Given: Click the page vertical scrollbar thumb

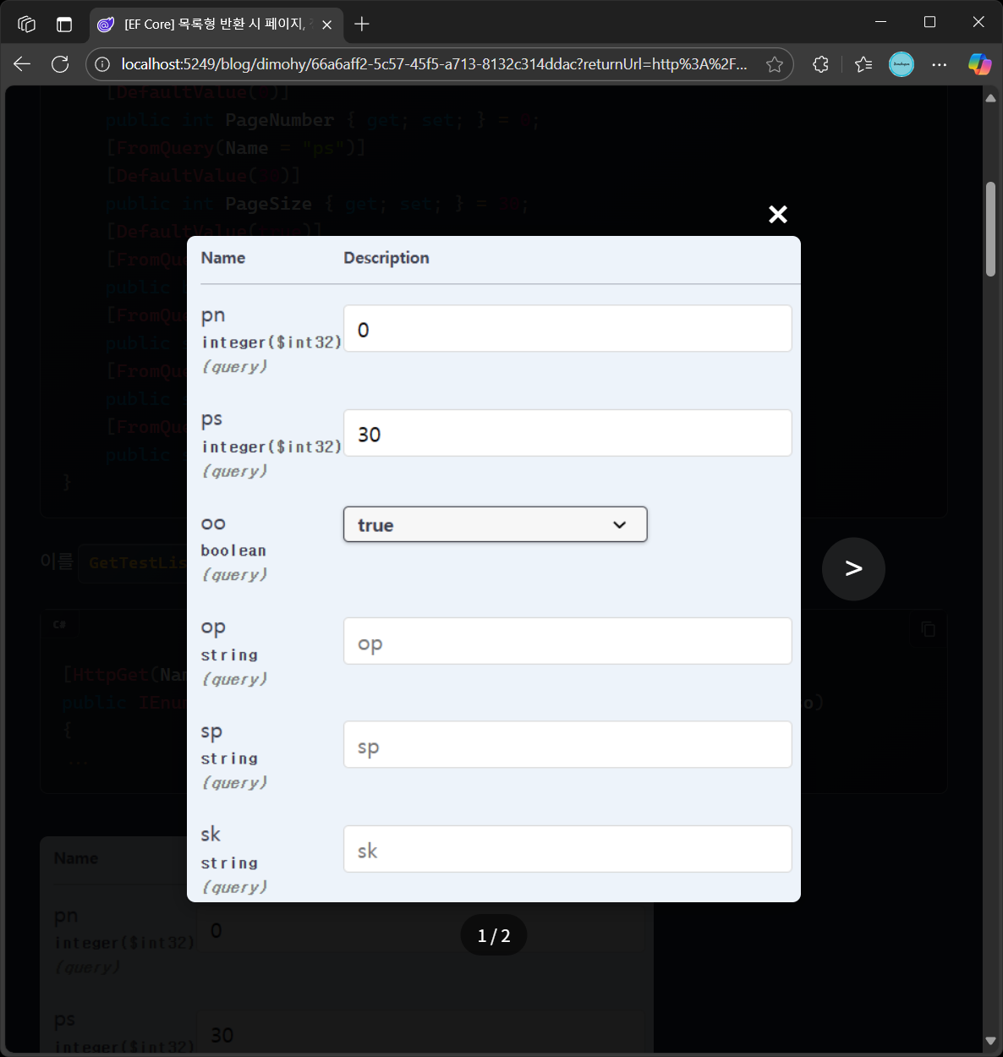Looking at the screenshot, I should click(x=990, y=228).
